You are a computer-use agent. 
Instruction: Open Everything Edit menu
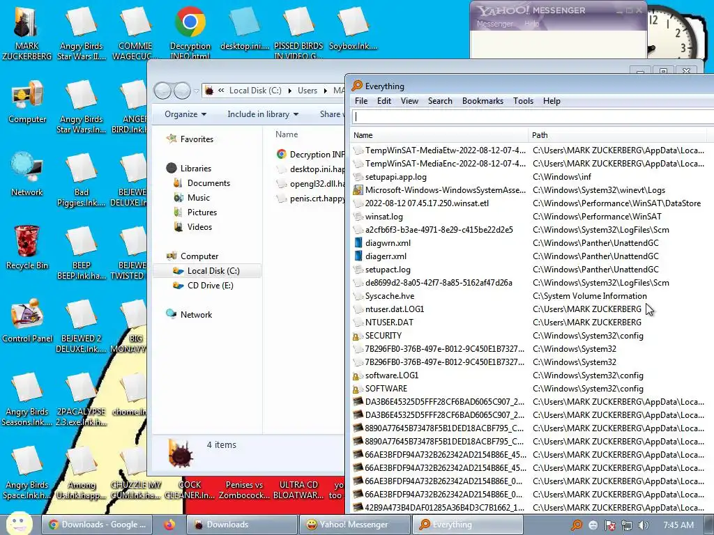(x=384, y=101)
